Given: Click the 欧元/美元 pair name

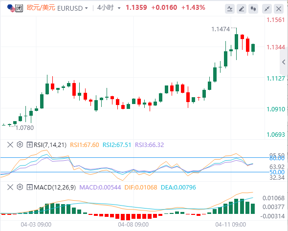Looking at the screenshot, I should (x=41, y=8).
